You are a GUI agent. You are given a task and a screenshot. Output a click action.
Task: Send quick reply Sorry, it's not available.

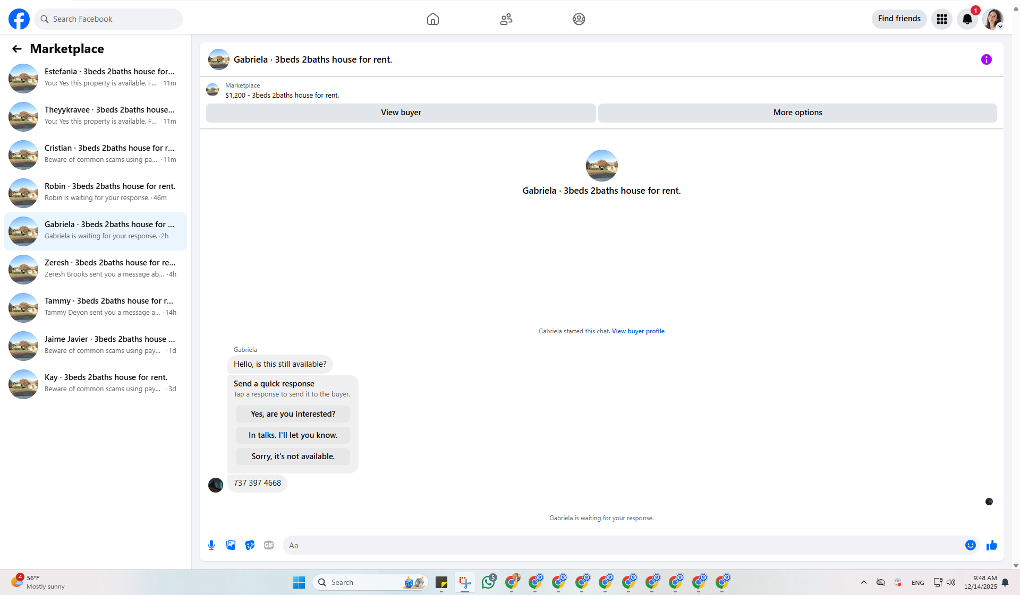[x=293, y=456]
